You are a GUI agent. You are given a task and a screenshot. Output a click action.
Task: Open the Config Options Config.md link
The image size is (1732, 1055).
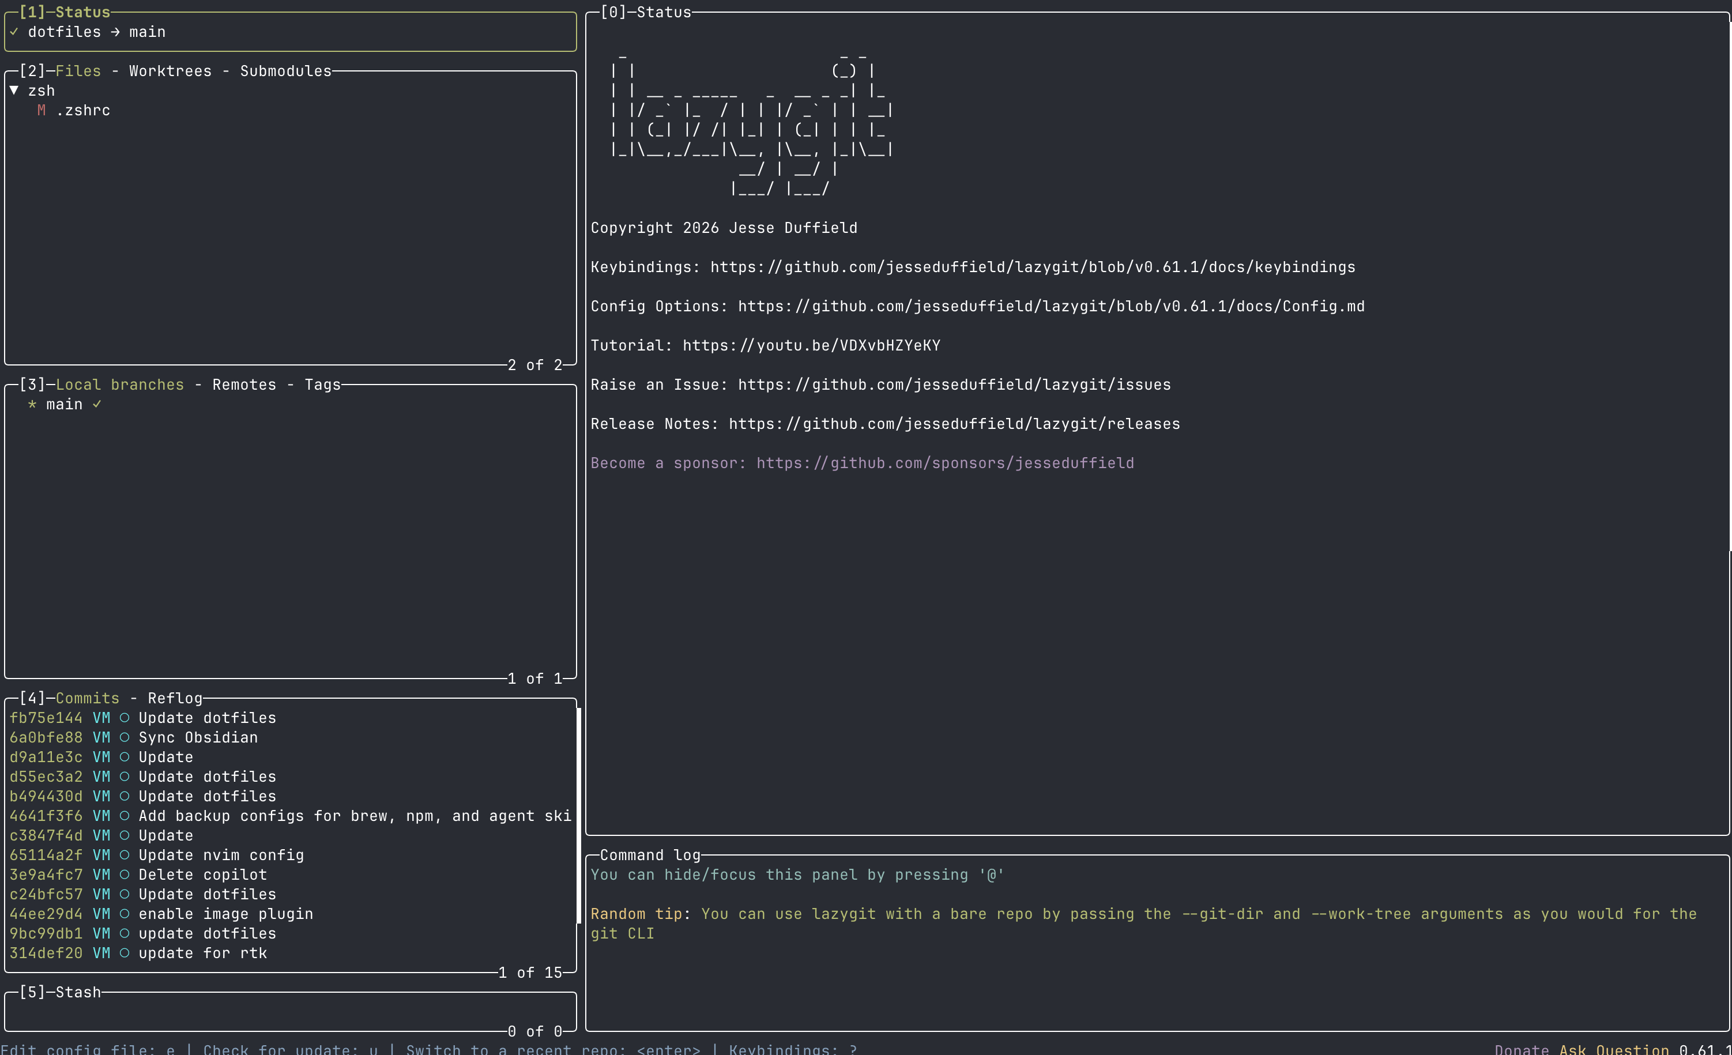1051,307
